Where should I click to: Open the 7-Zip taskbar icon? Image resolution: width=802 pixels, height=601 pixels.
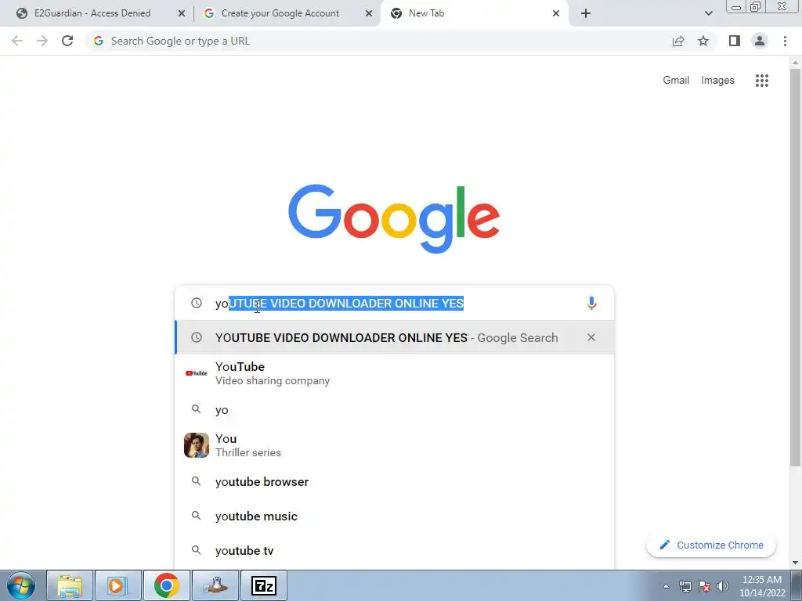pyautogui.click(x=264, y=585)
